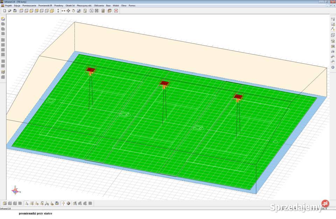
Task: Click the middle red radiant heater in 3D view
Action: [164, 83]
